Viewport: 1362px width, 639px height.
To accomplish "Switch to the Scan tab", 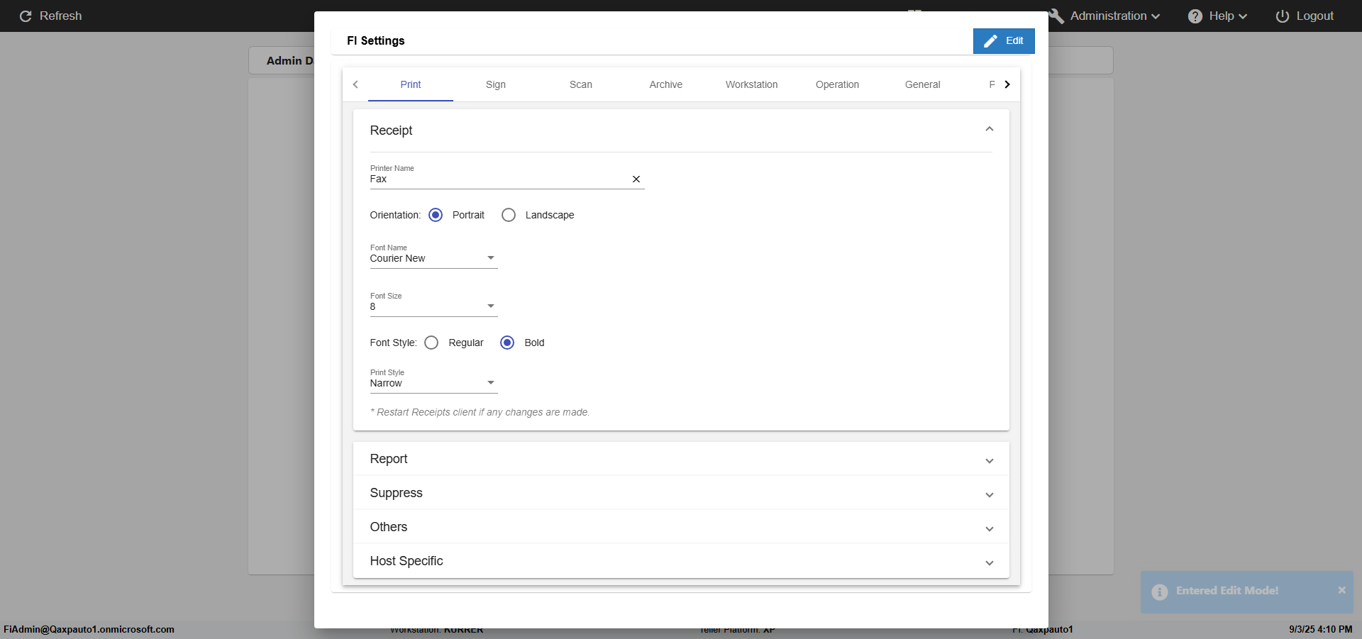I will pyautogui.click(x=581, y=84).
